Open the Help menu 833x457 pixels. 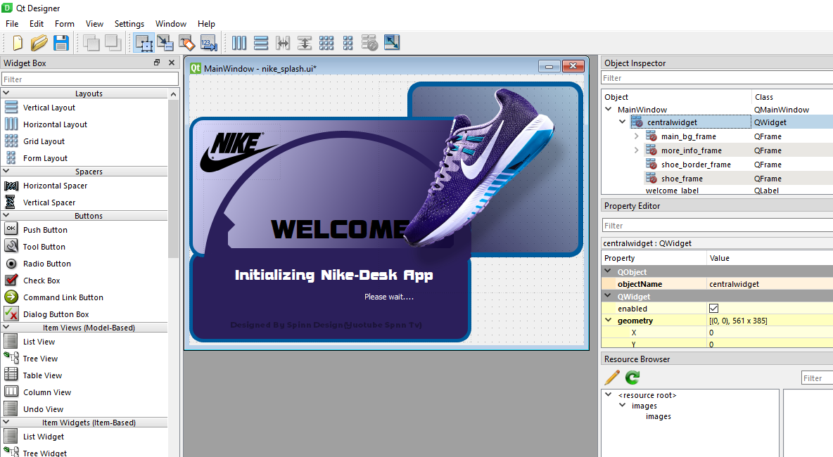pyautogui.click(x=206, y=24)
